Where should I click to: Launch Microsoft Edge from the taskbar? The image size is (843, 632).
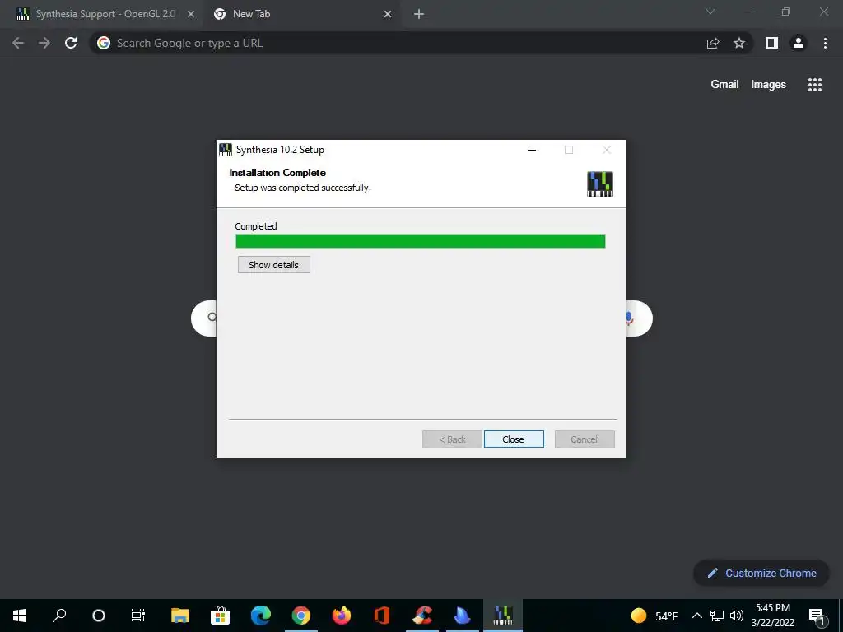coord(261,616)
